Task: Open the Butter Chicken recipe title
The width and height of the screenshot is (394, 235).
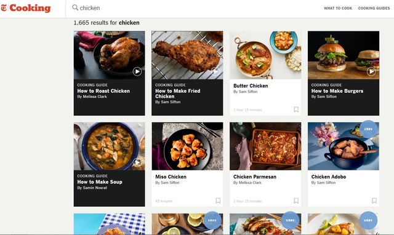Action: coord(251,86)
